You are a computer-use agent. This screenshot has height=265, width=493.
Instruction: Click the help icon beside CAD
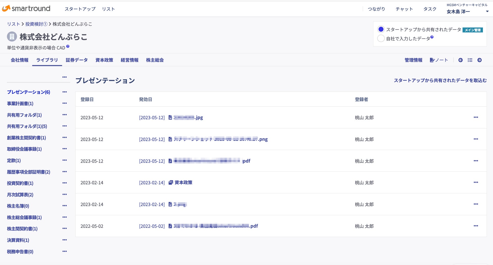pos(68,47)
